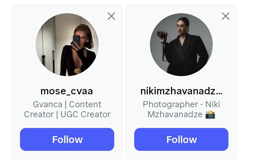Viewport: 257px width, 168px height.
Task: Close the nikimzhavanadze suggestion card
Action: point(226,16)
